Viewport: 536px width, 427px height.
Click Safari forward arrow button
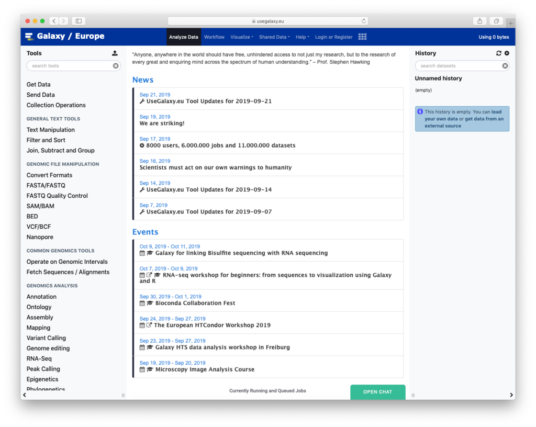click(x=63, y=21)
